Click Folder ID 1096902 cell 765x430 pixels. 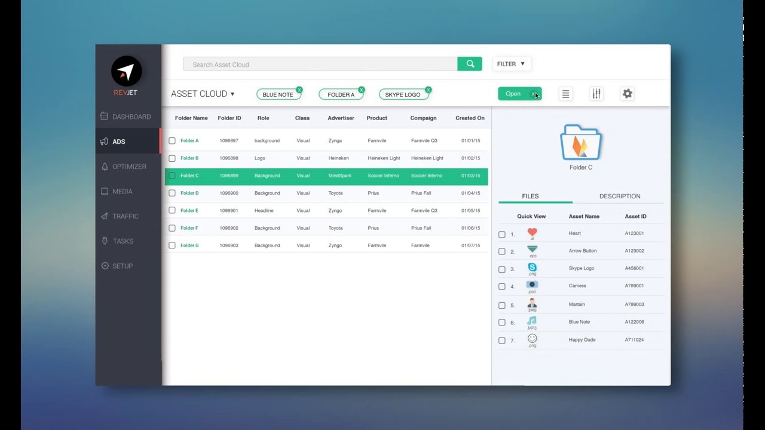pyautogui.click(x=229, y=228)
